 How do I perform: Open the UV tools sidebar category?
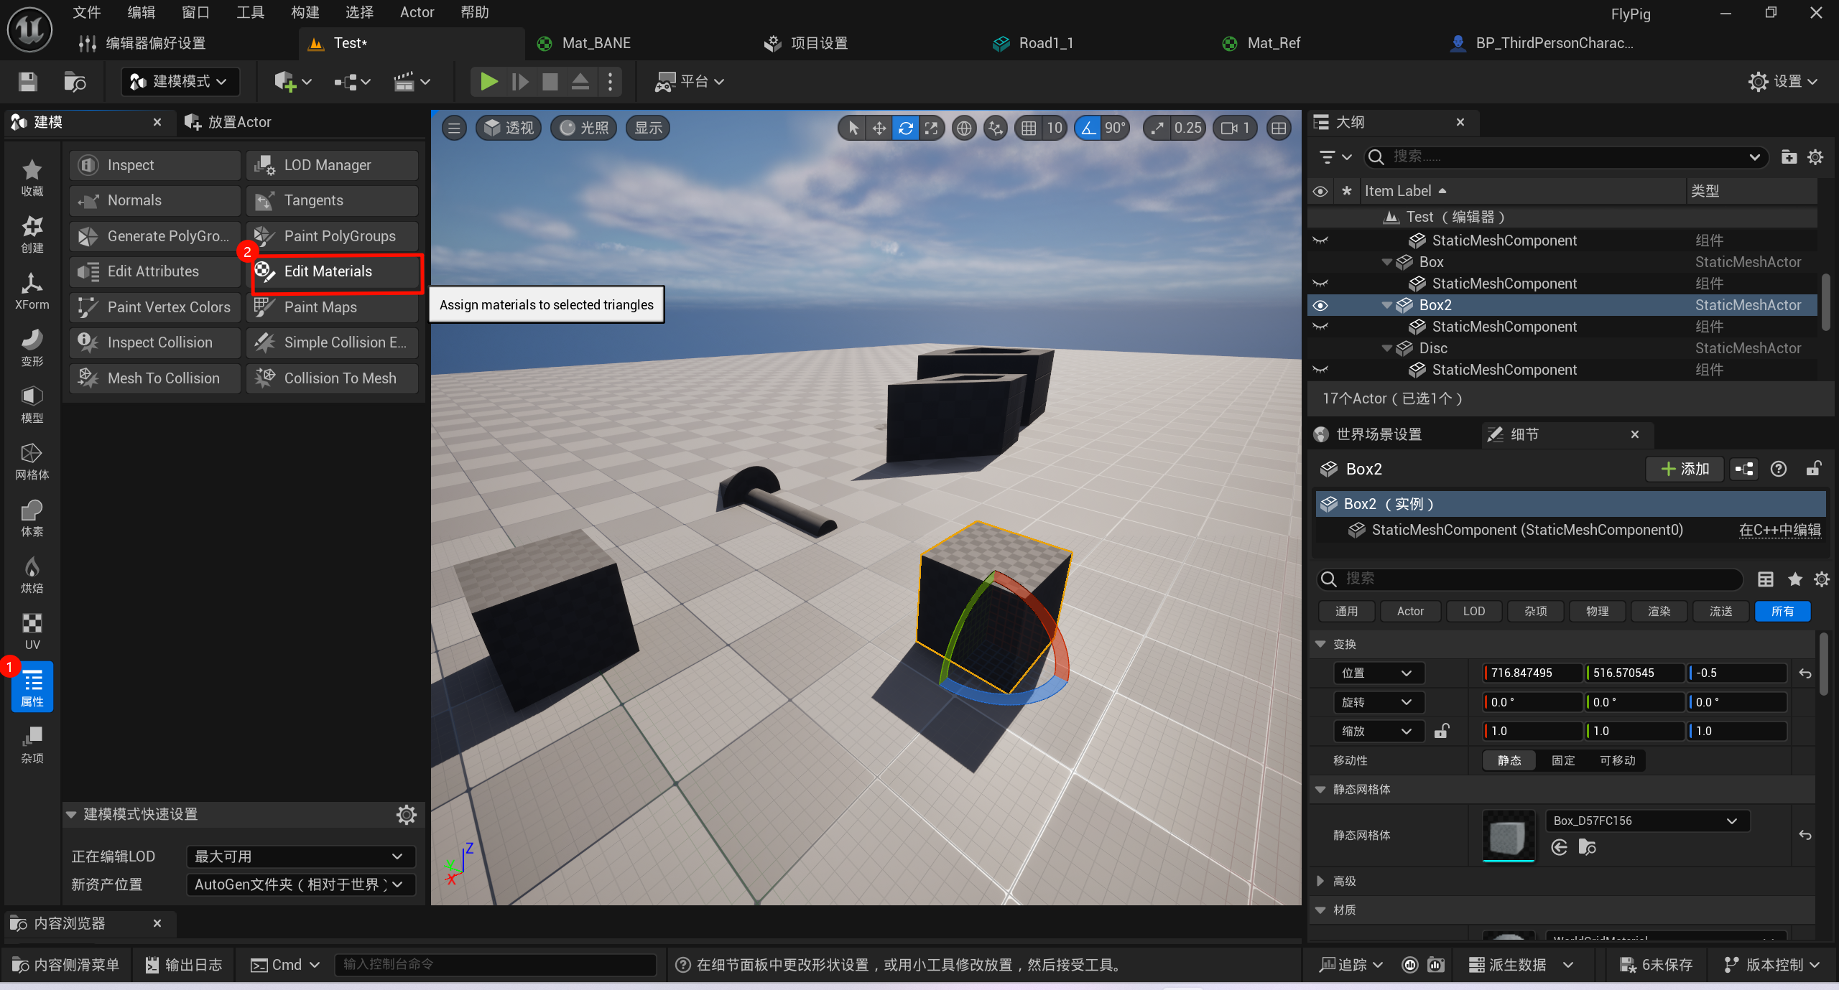[x=32, y=630]
